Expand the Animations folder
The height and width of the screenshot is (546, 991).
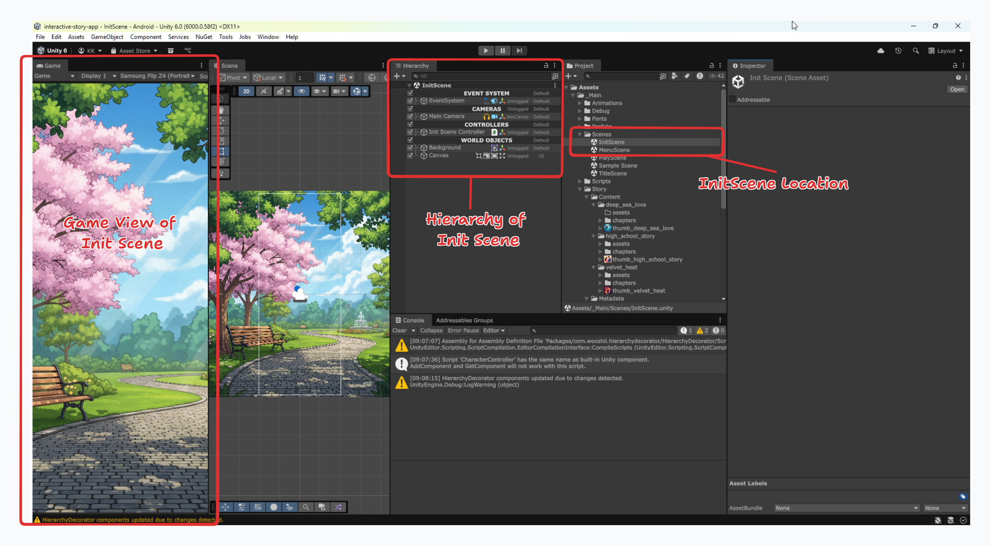(x=580, y=103)
